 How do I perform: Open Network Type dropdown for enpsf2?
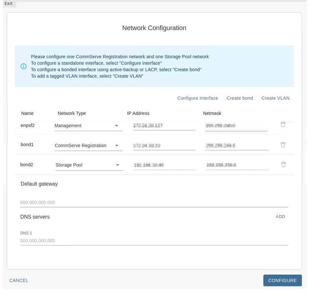pyautogui.click(x=88, y=126)
